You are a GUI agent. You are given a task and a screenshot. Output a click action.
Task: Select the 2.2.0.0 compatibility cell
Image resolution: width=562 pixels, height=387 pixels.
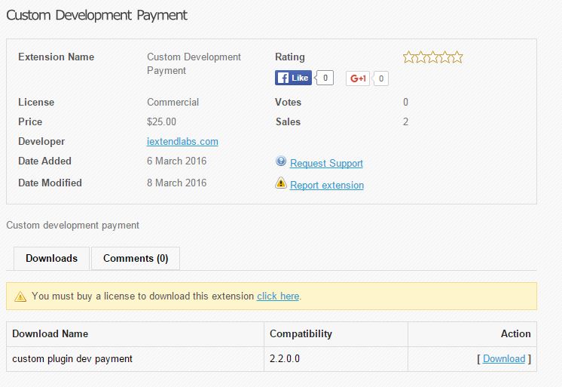(x=336, y=359)
